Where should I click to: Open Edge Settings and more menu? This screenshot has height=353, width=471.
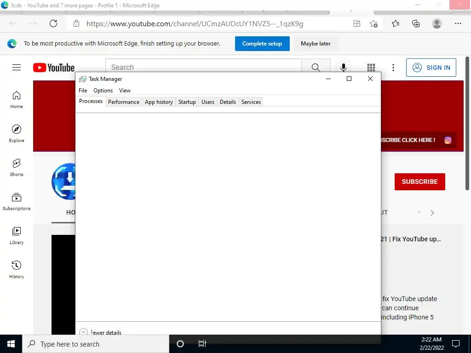pos(458,24)
